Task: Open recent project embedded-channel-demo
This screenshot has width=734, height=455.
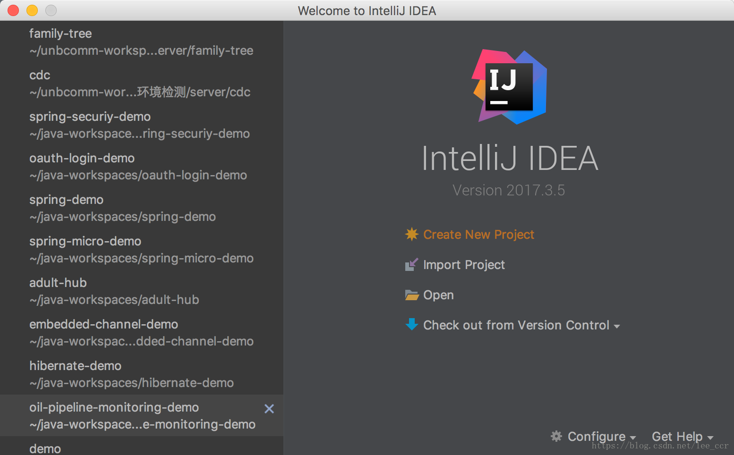Action: click(x=142, y=332)
